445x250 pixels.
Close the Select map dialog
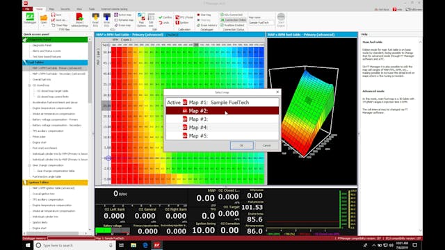pos(277,92)
